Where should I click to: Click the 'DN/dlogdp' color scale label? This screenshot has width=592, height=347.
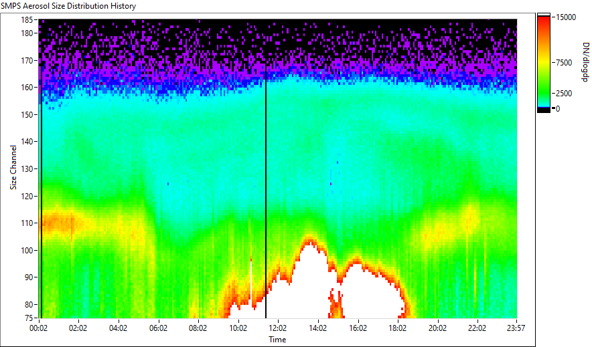click(x=585, y=62)
